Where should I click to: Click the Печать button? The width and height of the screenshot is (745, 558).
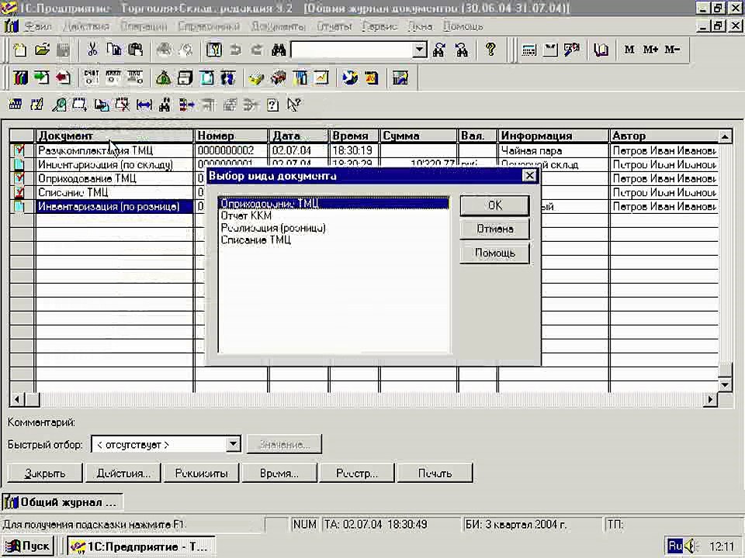point(435,473)
